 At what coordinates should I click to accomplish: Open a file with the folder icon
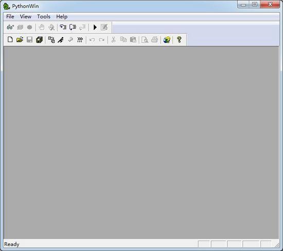[20, 40]
